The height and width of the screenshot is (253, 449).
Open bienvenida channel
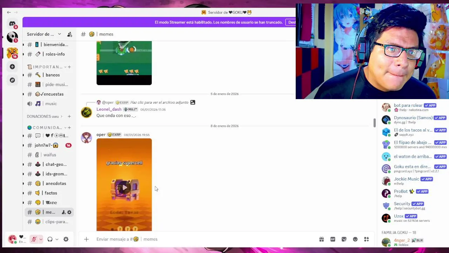[x=49, y=45]
